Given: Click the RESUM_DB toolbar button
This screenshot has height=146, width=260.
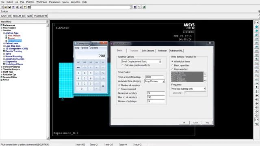Looking at the screenshot, I should (19, 16).
